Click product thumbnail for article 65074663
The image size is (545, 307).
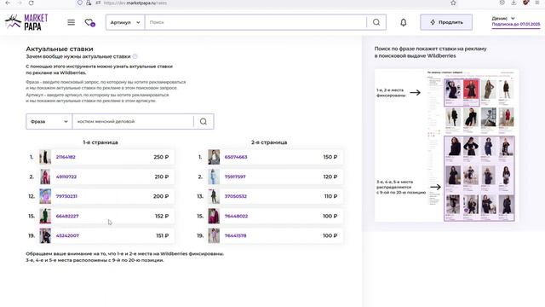click(214, 157)
